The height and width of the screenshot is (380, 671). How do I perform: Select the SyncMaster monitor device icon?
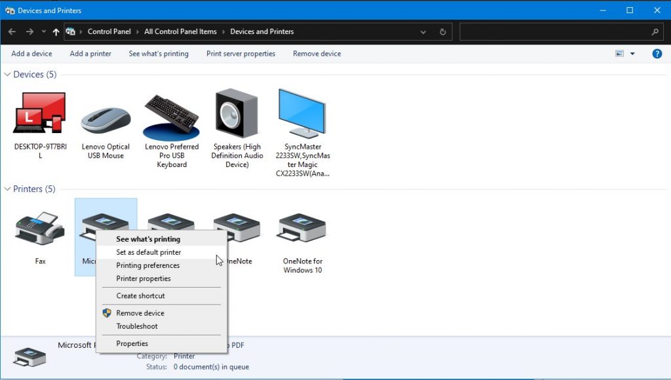302,113
